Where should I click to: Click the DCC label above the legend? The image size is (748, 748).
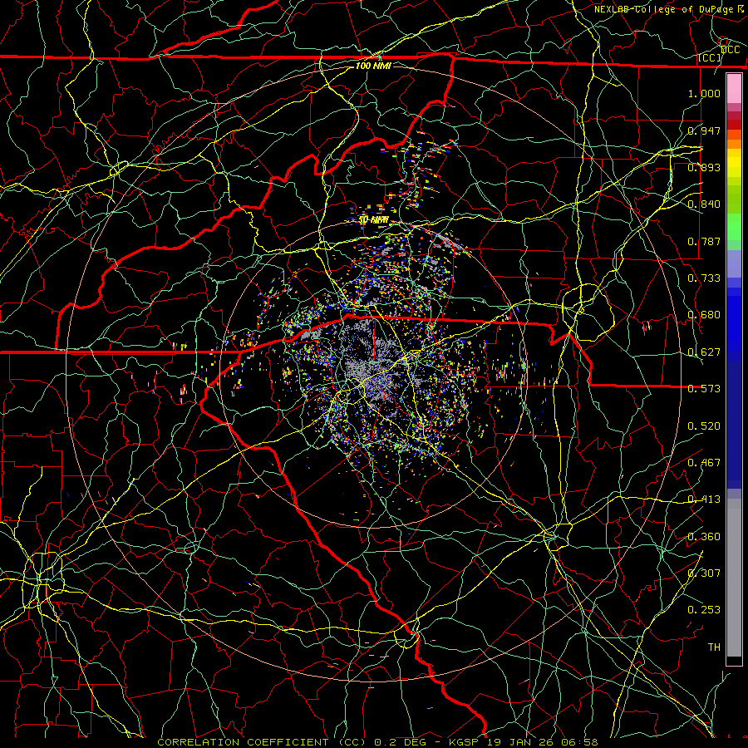click(731, 50)
